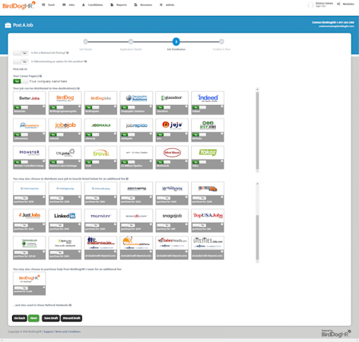This screenshot has height=342, width=359.
Task: Click the LinkedIn logo card
Action: pyautogui.click(x=65, y=216)
